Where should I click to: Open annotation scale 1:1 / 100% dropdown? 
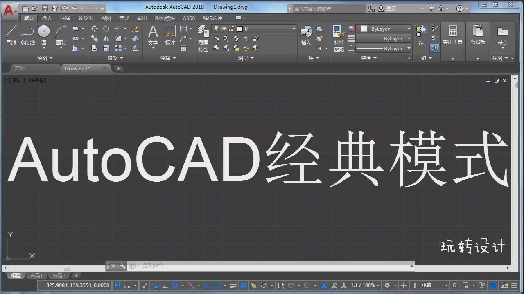coord(365,285)
